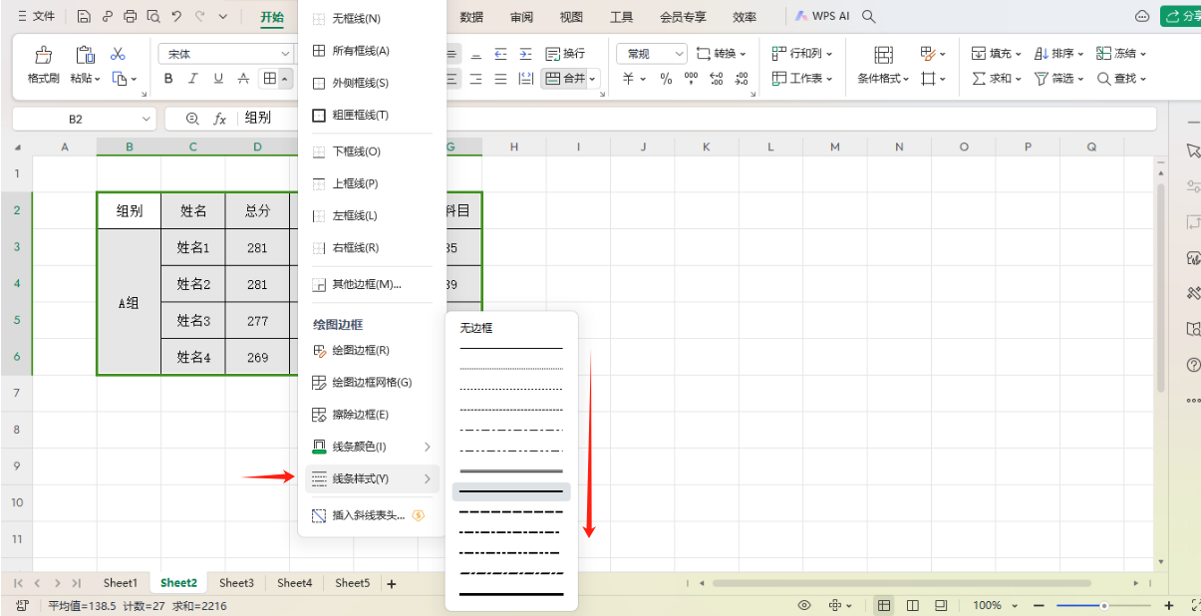The width and height of the screenshot is (1201, 616).
Task: Click the Print icon in the quick access bar
Action: coord(131,17)
